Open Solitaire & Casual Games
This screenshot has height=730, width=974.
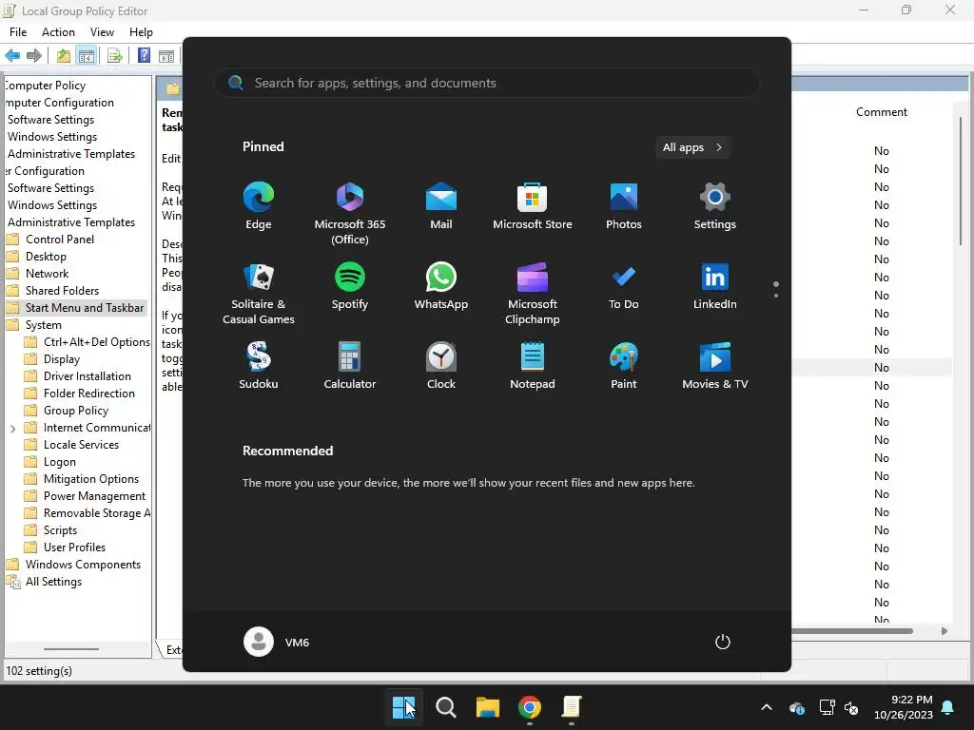(x=259, y=293)
